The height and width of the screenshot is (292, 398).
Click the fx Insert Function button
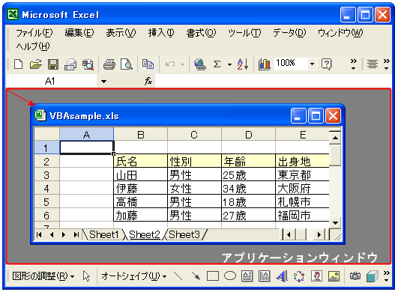pyautogui.click(x=148, y=81)
